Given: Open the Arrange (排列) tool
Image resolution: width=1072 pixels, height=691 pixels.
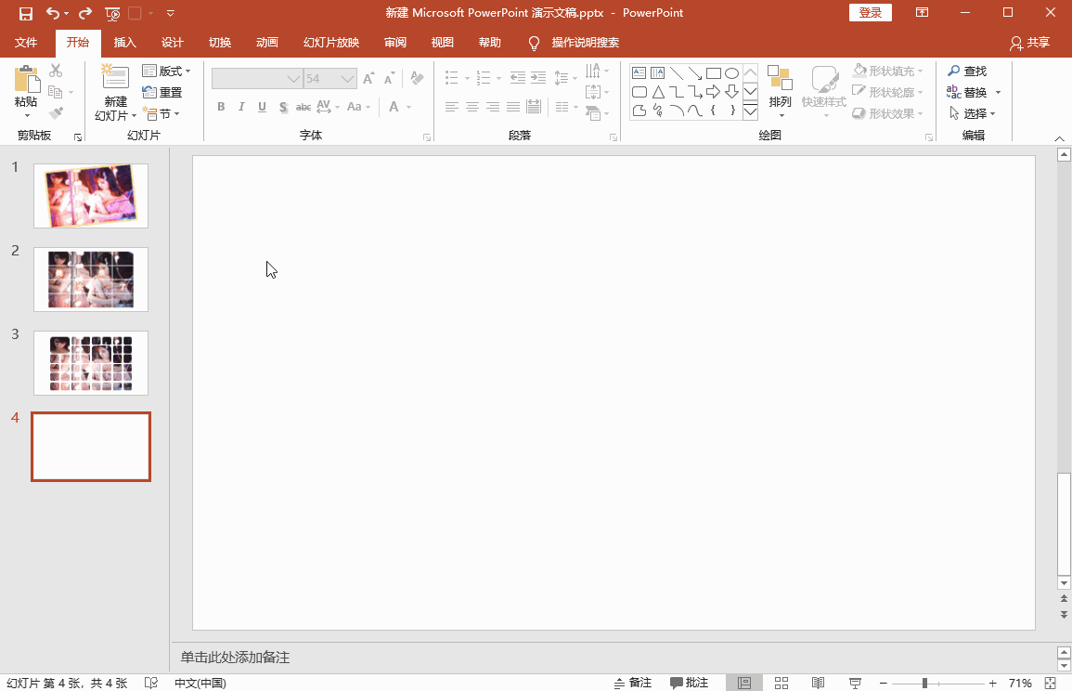Looking at the screenshot, I should [x=780, y=91].
